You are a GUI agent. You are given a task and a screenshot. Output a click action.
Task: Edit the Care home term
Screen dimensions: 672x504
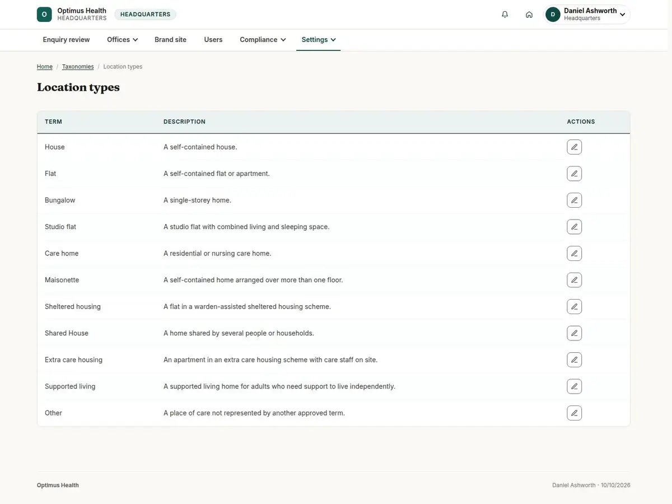coord(574,254)
